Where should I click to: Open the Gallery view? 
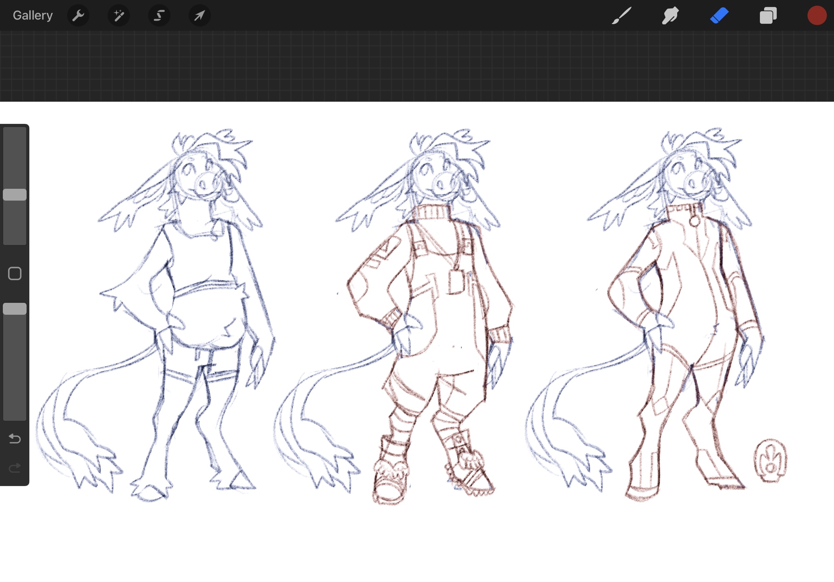(x=33, y=15)
